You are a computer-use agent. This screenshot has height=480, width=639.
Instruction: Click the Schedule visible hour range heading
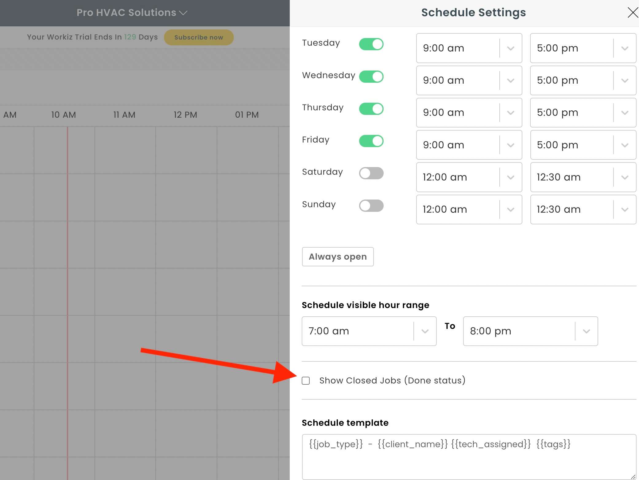(x=365, y=305)
